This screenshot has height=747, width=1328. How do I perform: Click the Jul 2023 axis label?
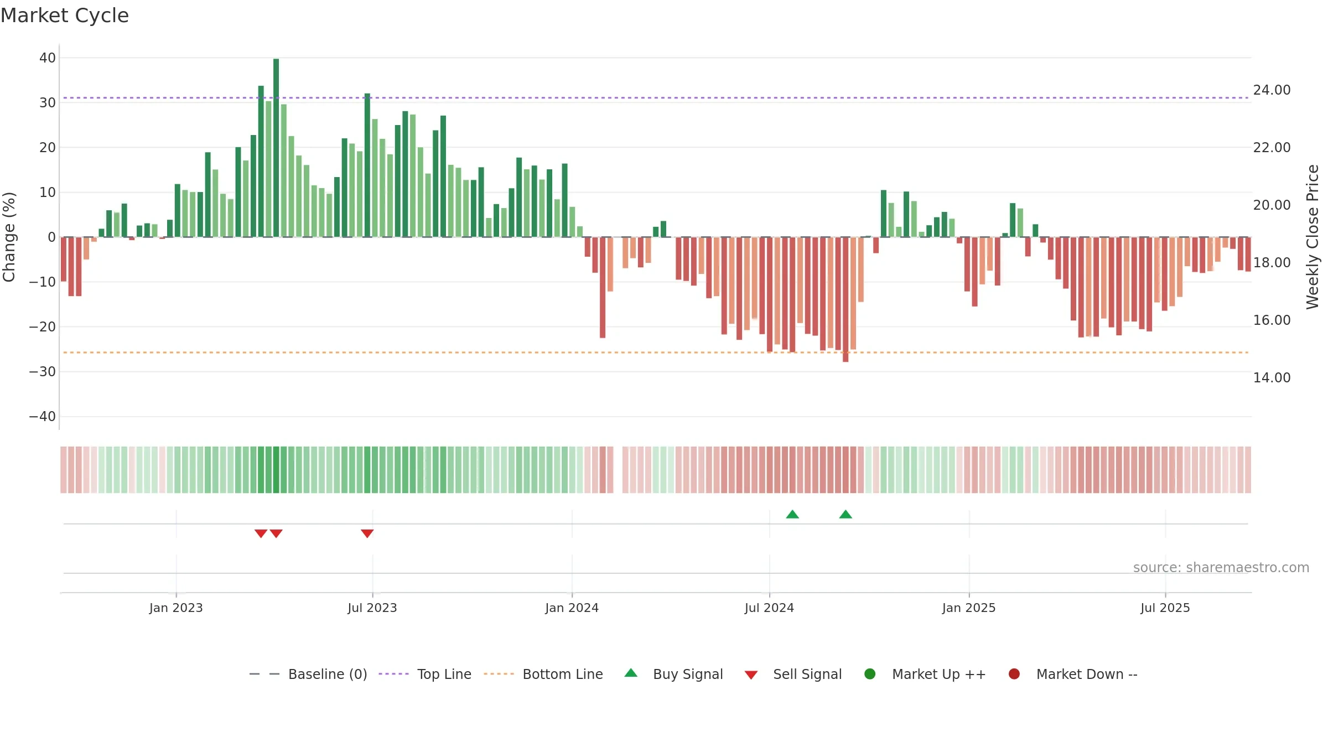point(372,608)
